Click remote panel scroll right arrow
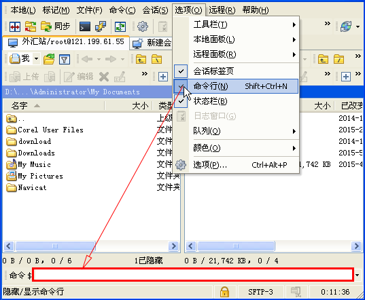 [356, 246]
